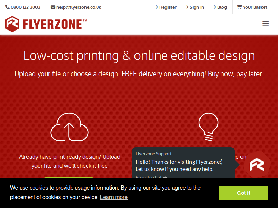Call number 0800 122 3003 link

pos(25,7)
